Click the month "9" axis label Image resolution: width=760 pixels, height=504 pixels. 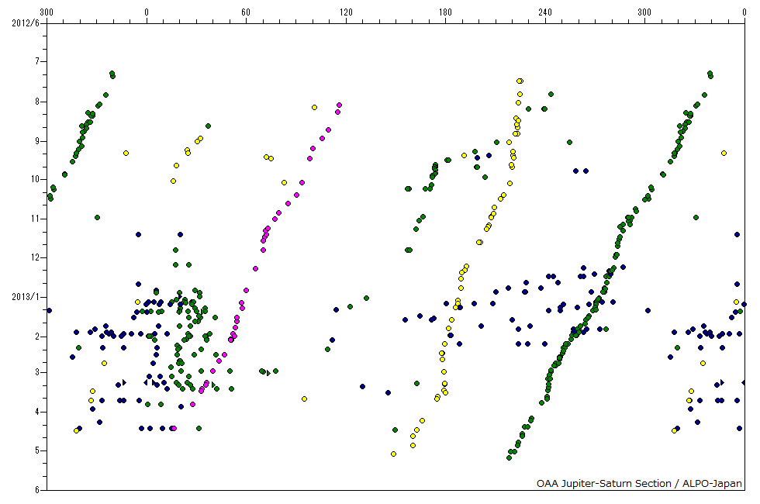37,141
